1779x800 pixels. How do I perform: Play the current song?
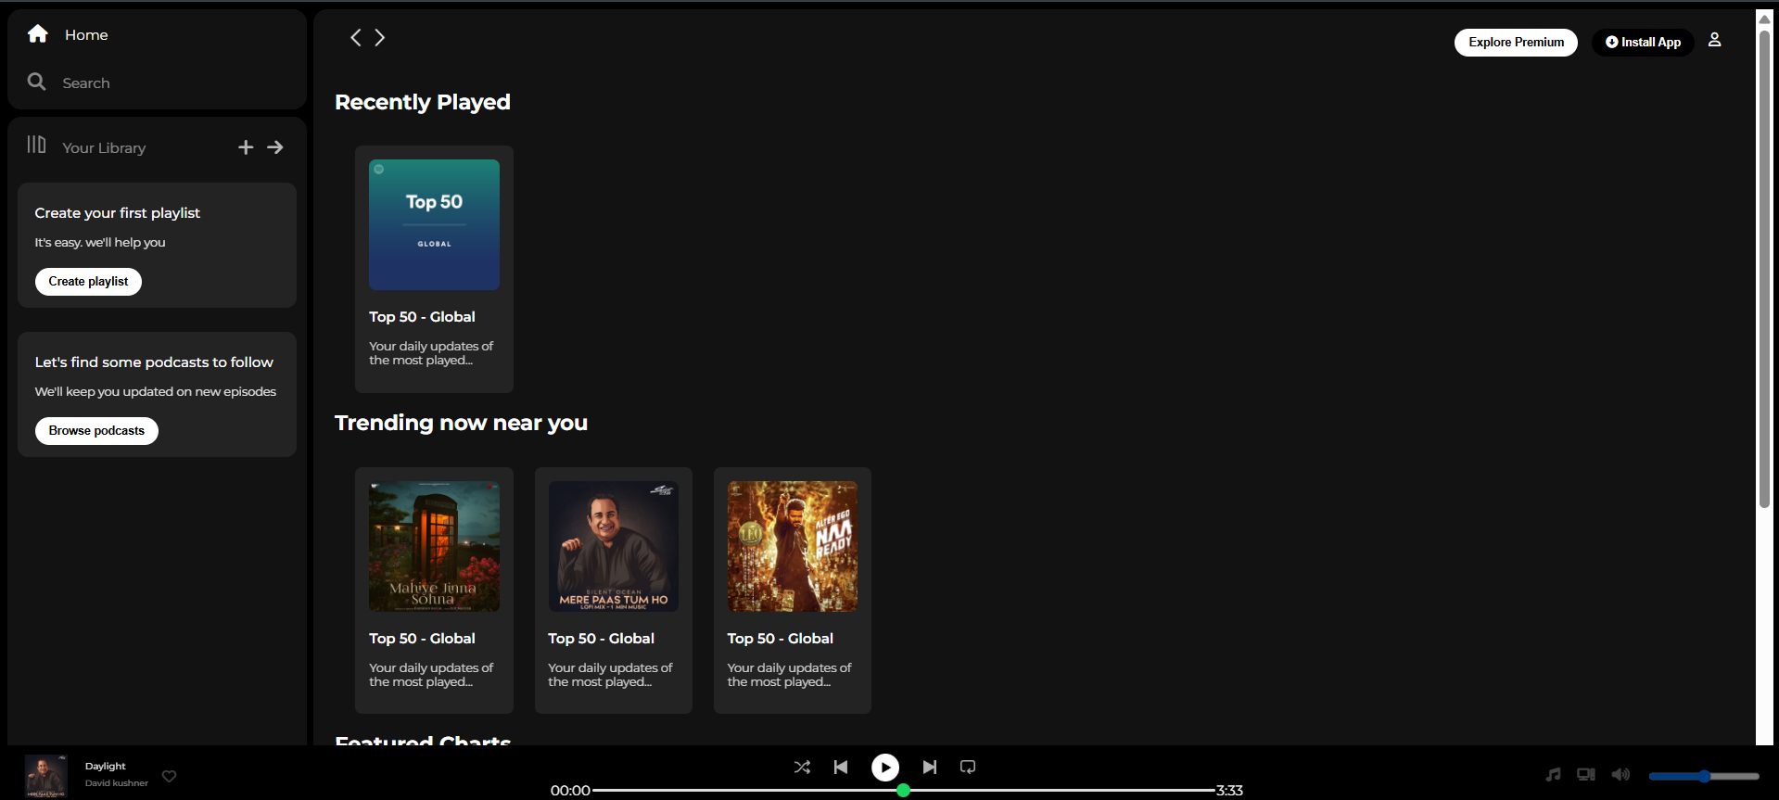click(x=885, y=768)
